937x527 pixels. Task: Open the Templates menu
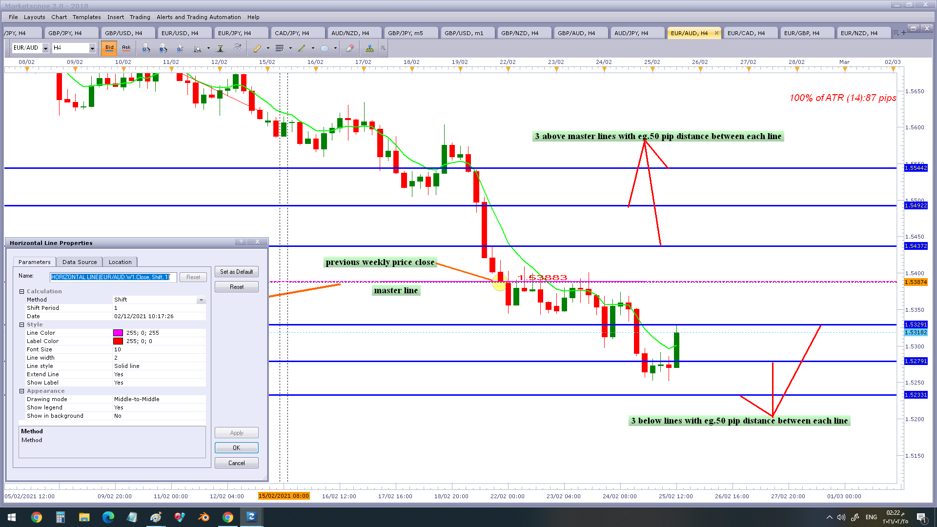point(87,17)
